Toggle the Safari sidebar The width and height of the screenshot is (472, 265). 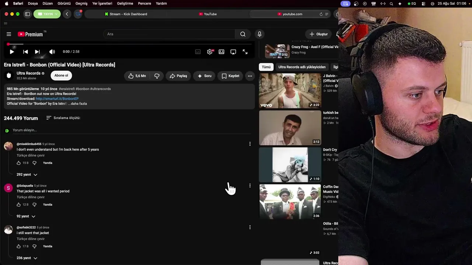tap(27, 14)
